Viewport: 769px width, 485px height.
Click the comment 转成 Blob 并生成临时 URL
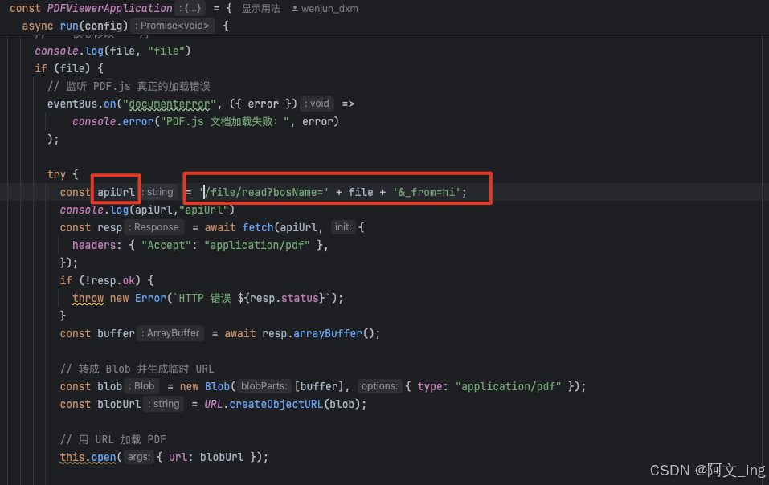(137, 369)
